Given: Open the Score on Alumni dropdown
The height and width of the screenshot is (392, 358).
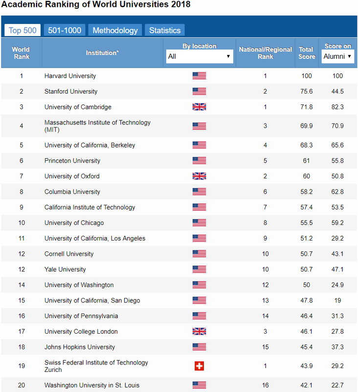Looking at the screenshot, I should click(x=338, y=56).
